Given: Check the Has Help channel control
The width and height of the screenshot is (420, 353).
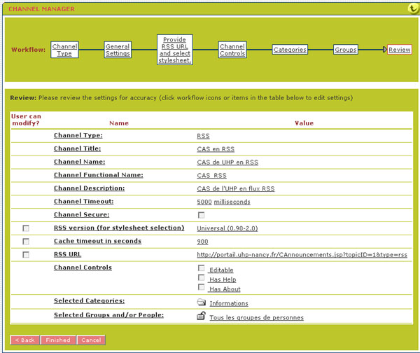Looking at the screenshot, I should 202,278.
